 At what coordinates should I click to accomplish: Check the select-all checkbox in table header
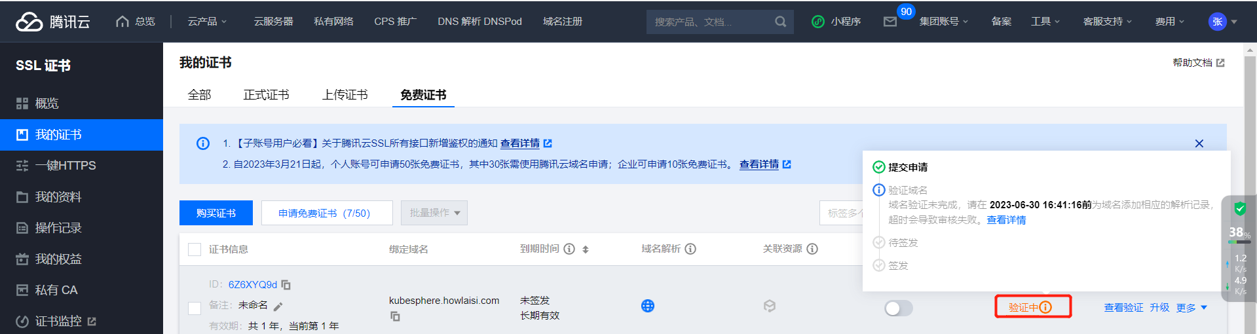[195, 250]
